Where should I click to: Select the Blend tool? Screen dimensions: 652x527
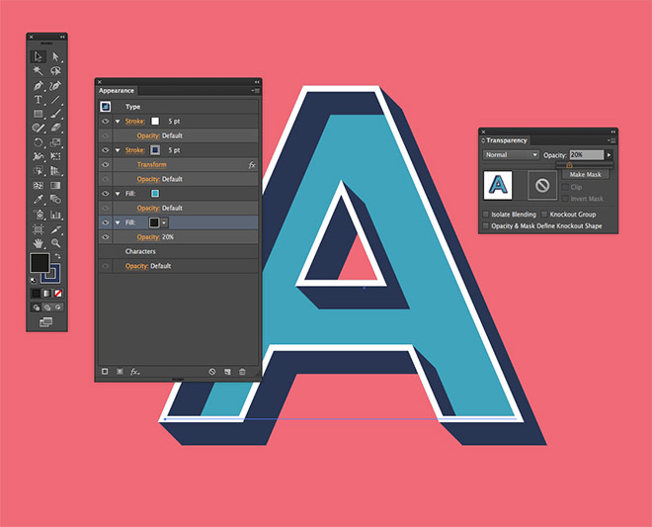point(55,200)
